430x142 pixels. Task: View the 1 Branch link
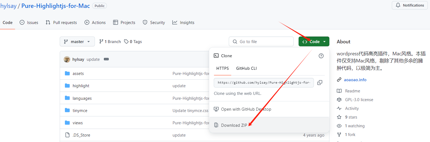click(x=110, y=41)
